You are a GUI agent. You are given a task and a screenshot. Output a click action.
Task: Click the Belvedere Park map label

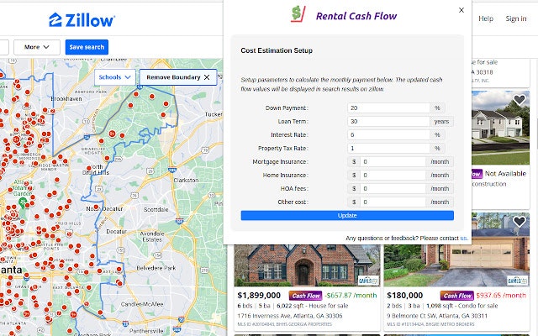tap(156, 268)
